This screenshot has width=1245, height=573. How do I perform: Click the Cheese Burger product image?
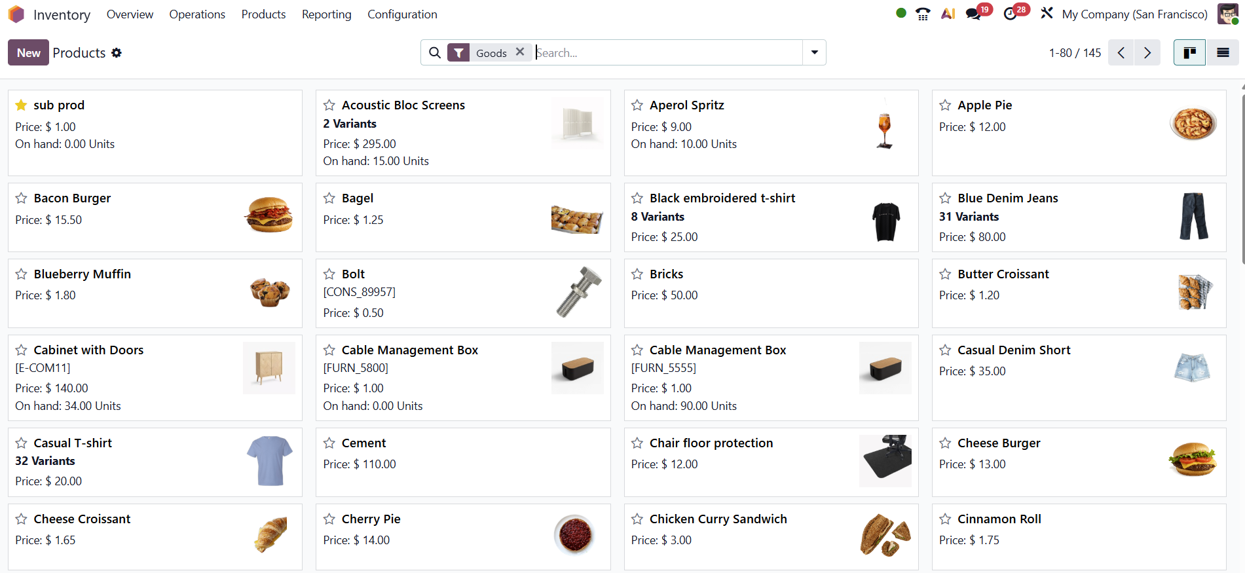(1193, 460)
